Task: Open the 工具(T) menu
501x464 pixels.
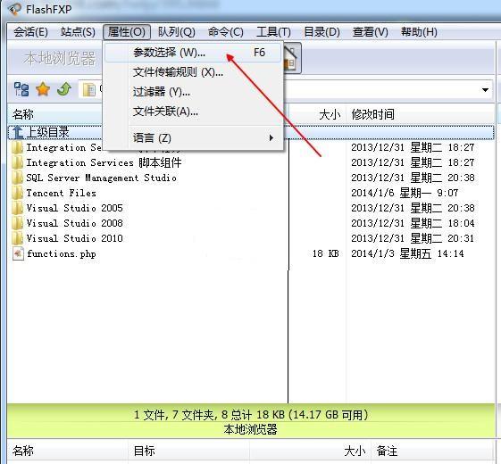Action: tap(273, 32)
